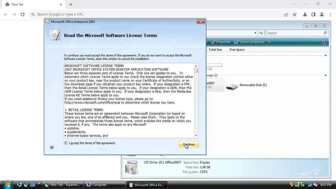Screen dimensions: 336x189
Task: Switch to Microsoft Office taskbar button
Action: (146, 185)
